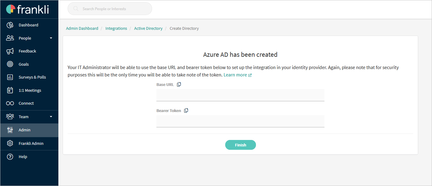The height and width of the screenshot is (186, 432).
Task: Expand the Team section chevron
Action: coord(51,117)
